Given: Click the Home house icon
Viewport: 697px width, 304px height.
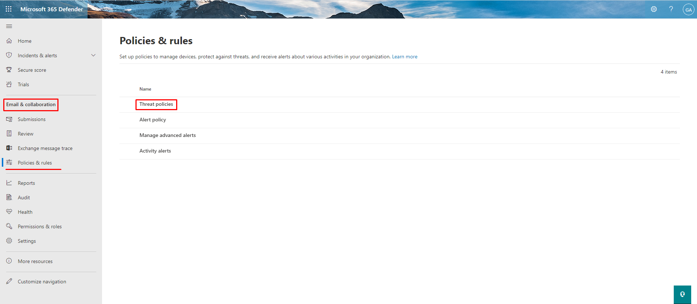Looking at the screenshot, I should click(9, 41).
